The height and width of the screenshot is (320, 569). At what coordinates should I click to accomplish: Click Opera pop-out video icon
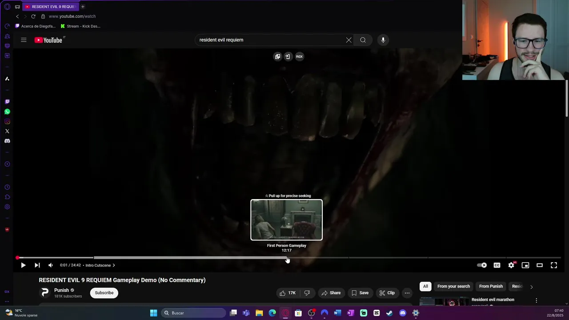(277, 56)
